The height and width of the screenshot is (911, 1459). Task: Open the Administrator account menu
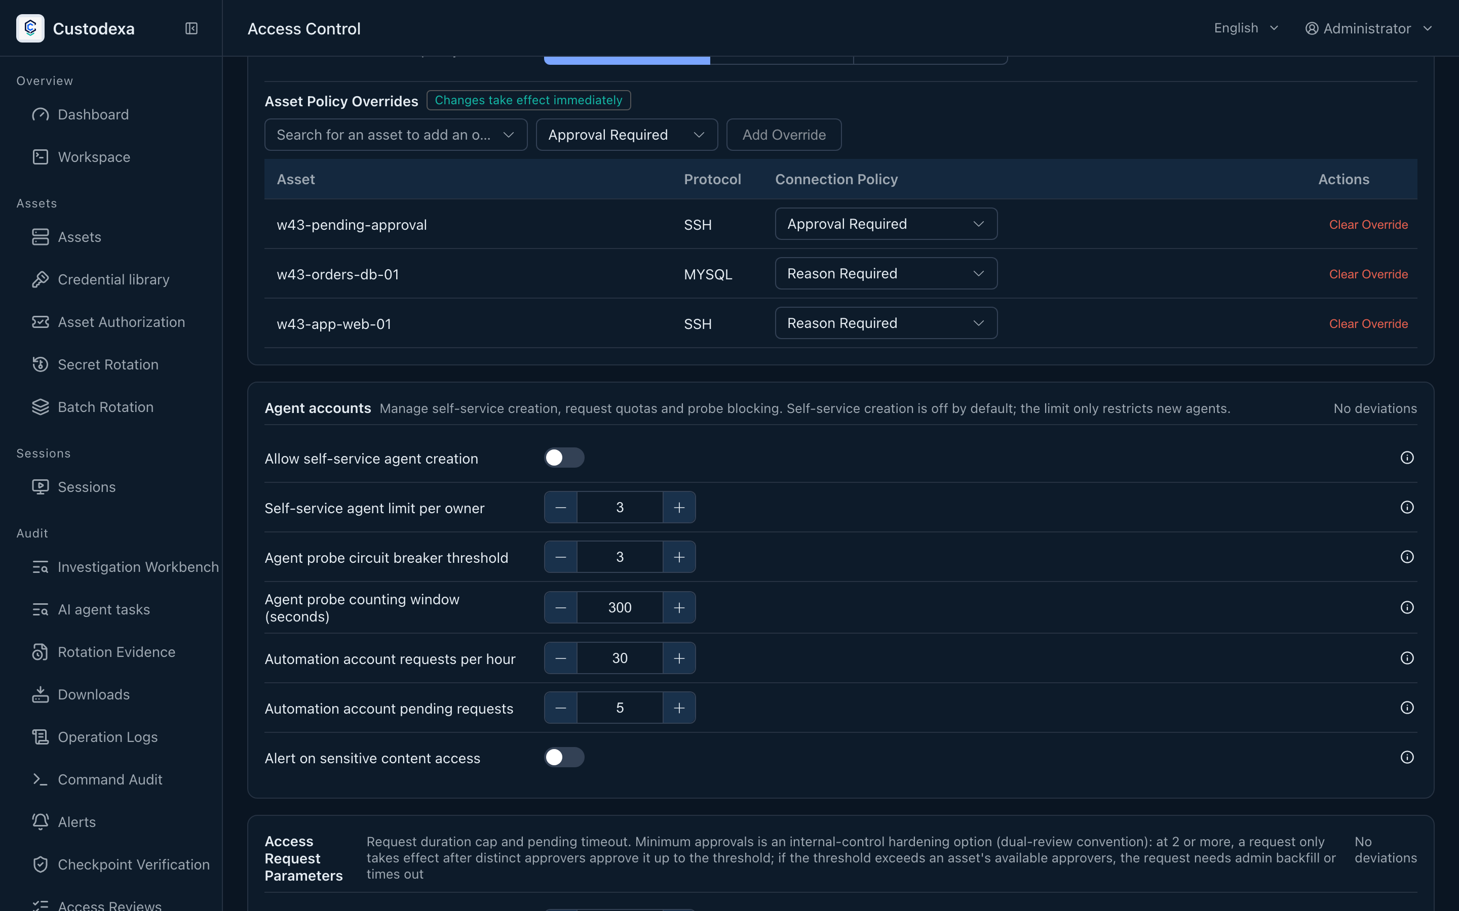coord(1368,28)
